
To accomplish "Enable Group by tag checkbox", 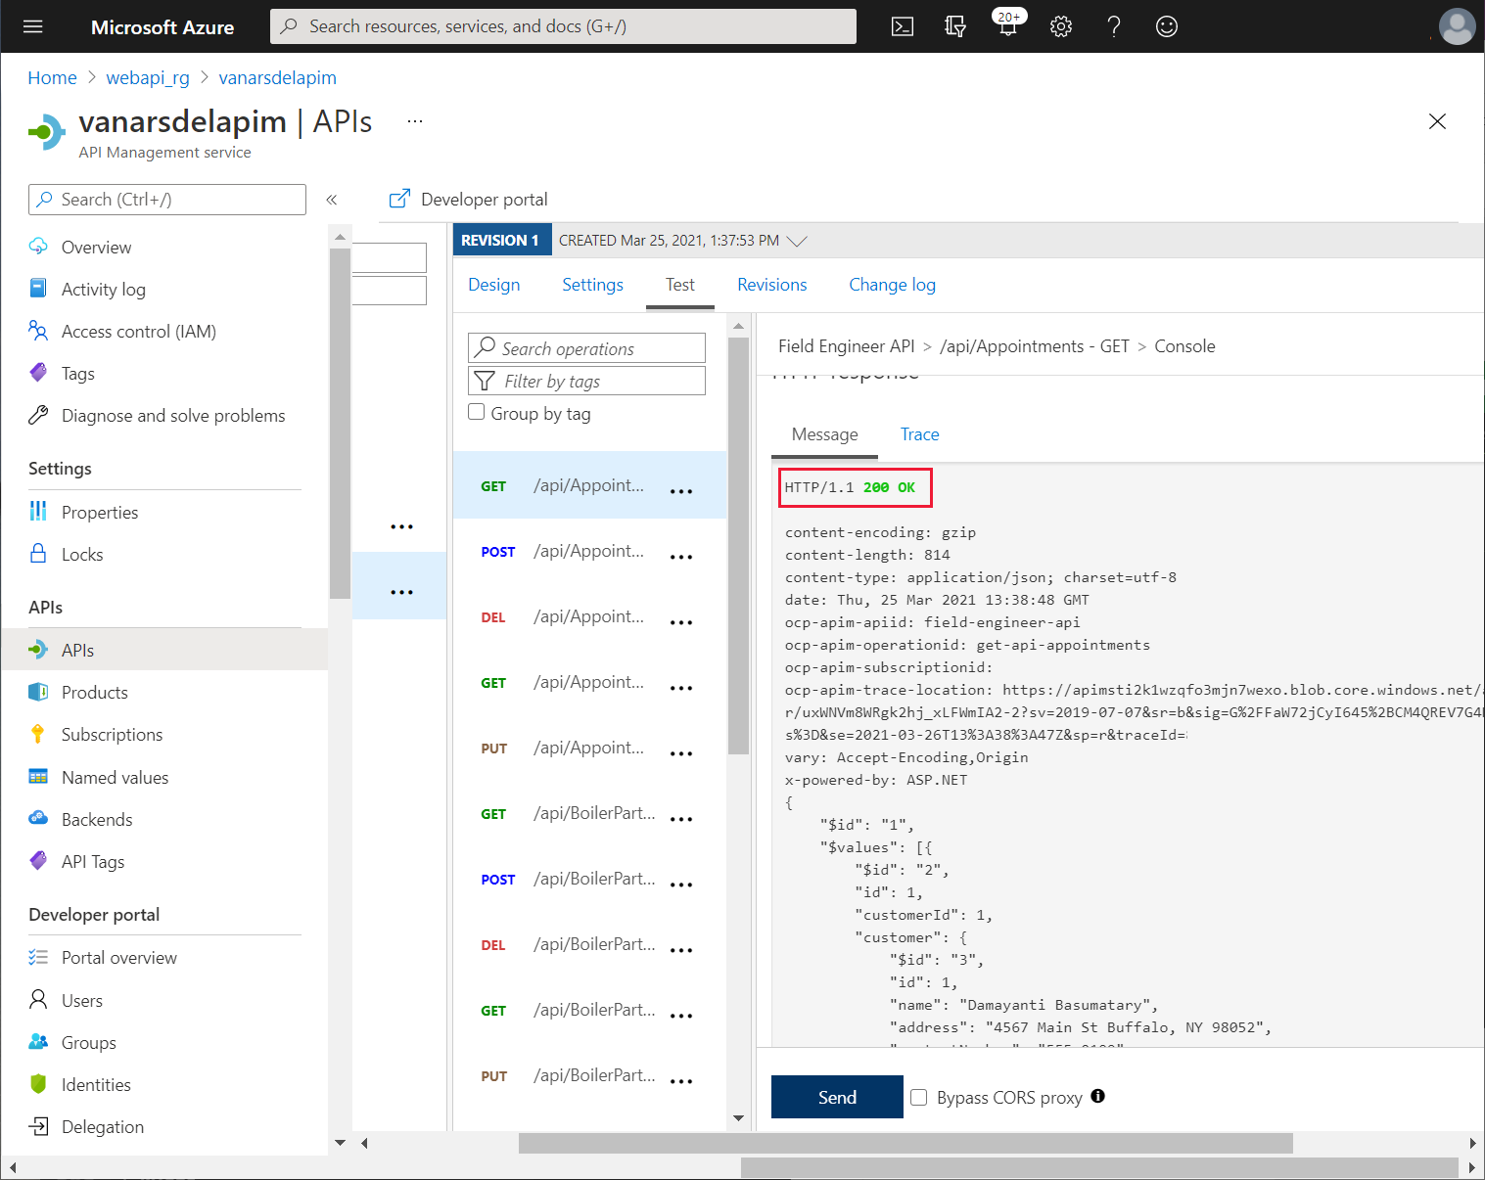I will tap(477, 412).
